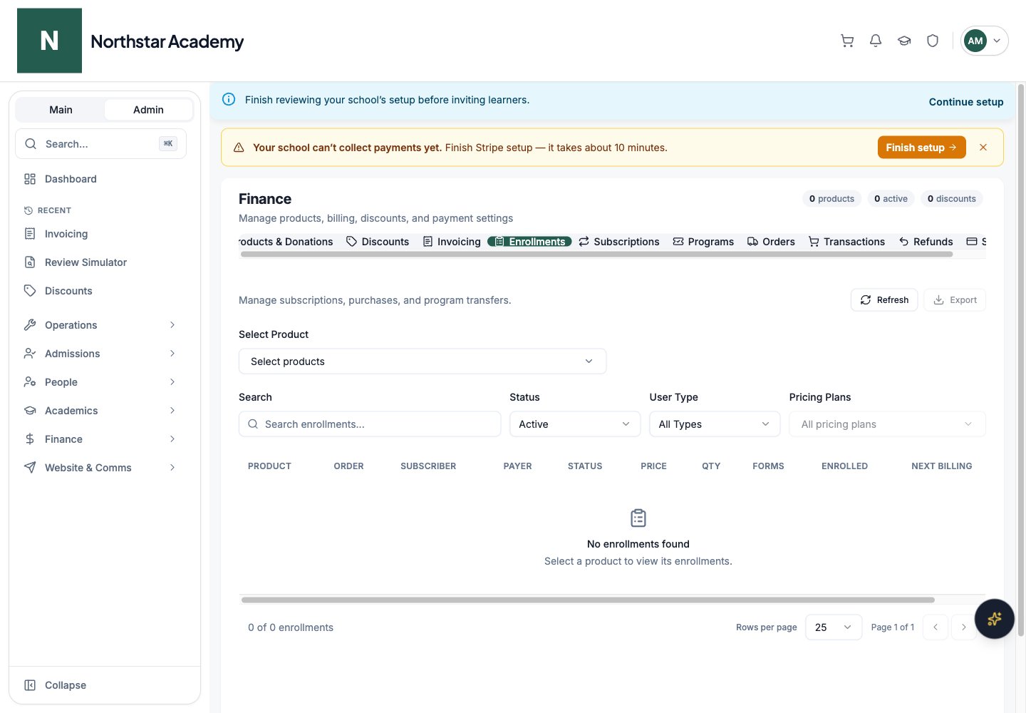Screen dimensions: 1026x713
Task: Click the info icon in setup banner
Action: (229, 100)
